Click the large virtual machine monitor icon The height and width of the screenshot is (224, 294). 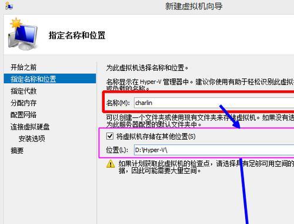pyautogui.click(x=22, y=34)
